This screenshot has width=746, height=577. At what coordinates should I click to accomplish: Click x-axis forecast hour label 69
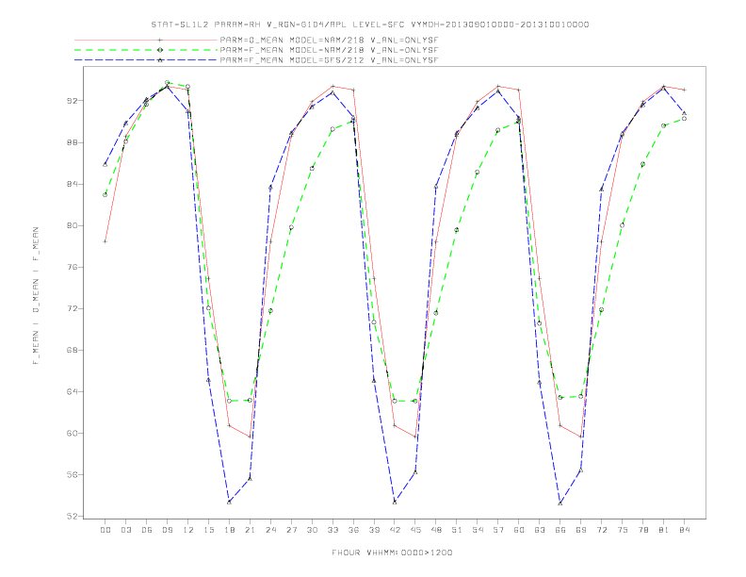[x=581, y=530]
